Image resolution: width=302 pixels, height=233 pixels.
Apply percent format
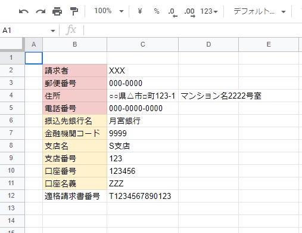click(157, 11)
